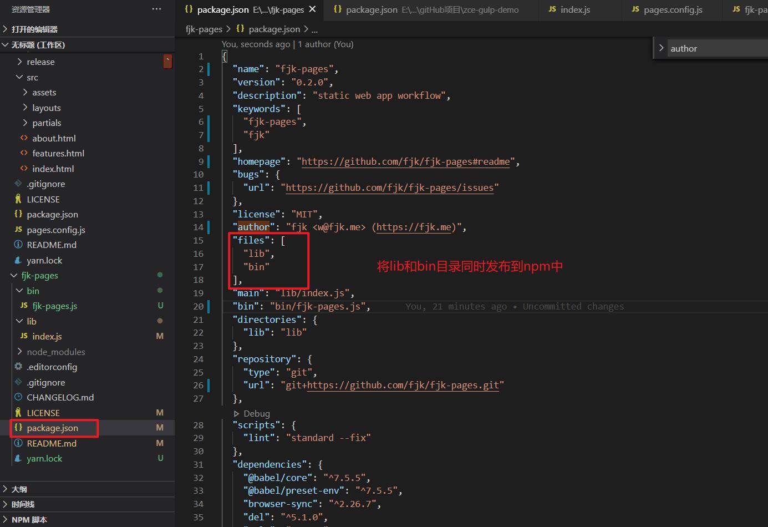This screenshot has width=768, height=527.
Task: Open fjk-pages.js in bin folder
Action: tap(54, 306)
